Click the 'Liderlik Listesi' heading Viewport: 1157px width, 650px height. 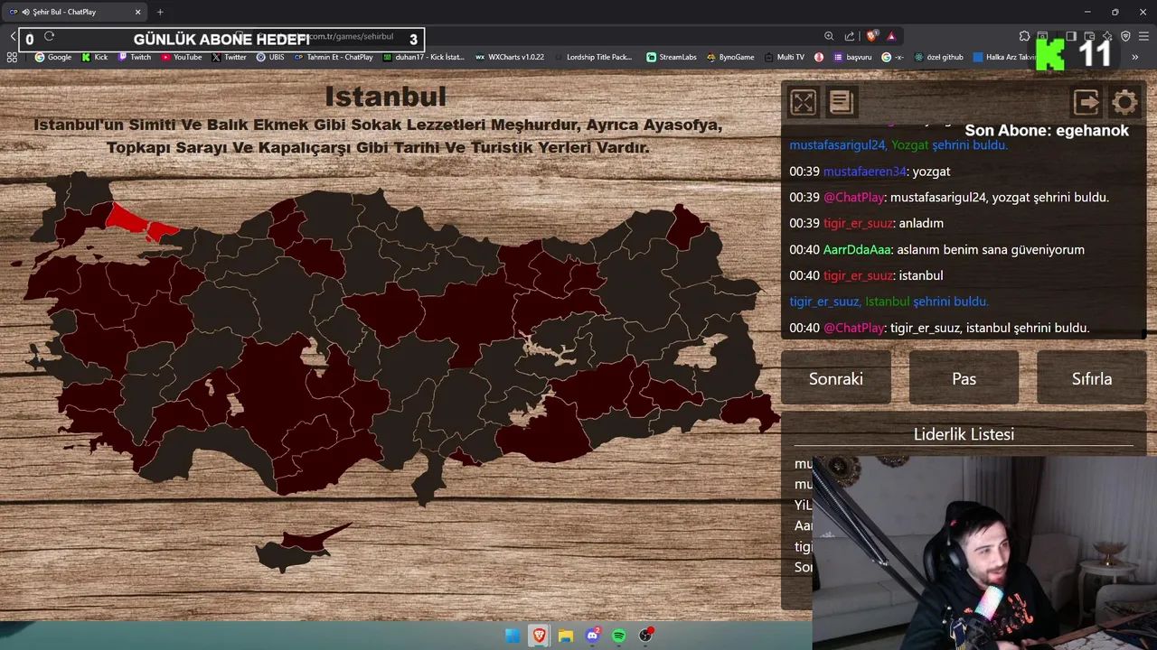tap(964, 434)
